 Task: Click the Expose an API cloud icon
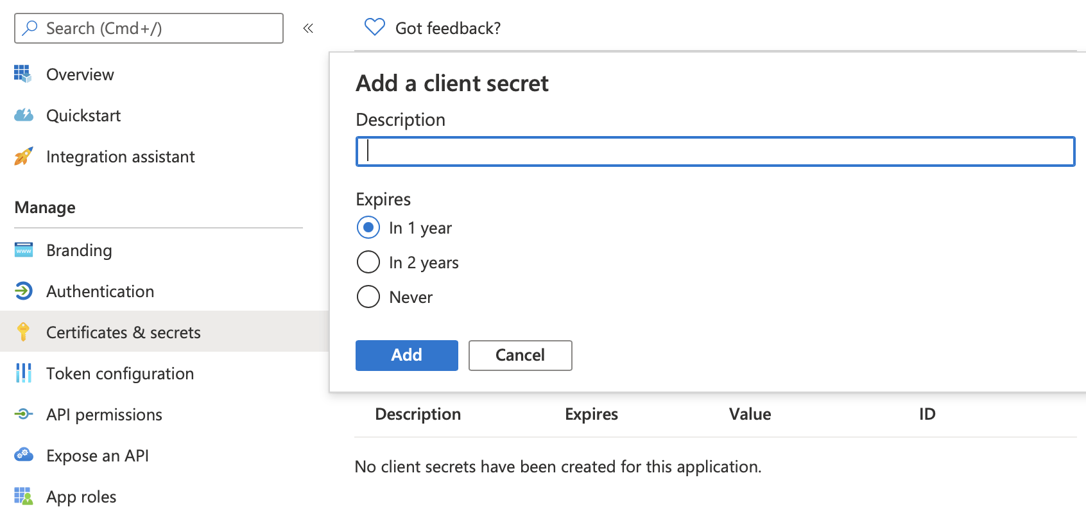[x=24, y=455]
